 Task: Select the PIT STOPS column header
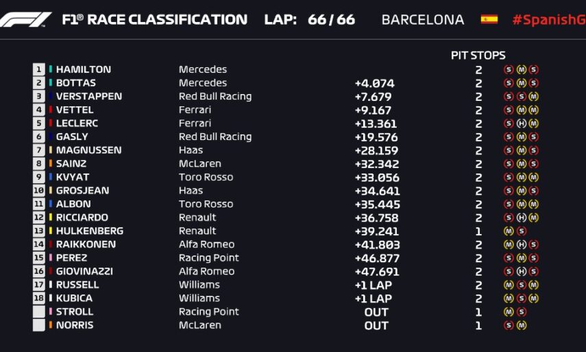pos(478,55)
